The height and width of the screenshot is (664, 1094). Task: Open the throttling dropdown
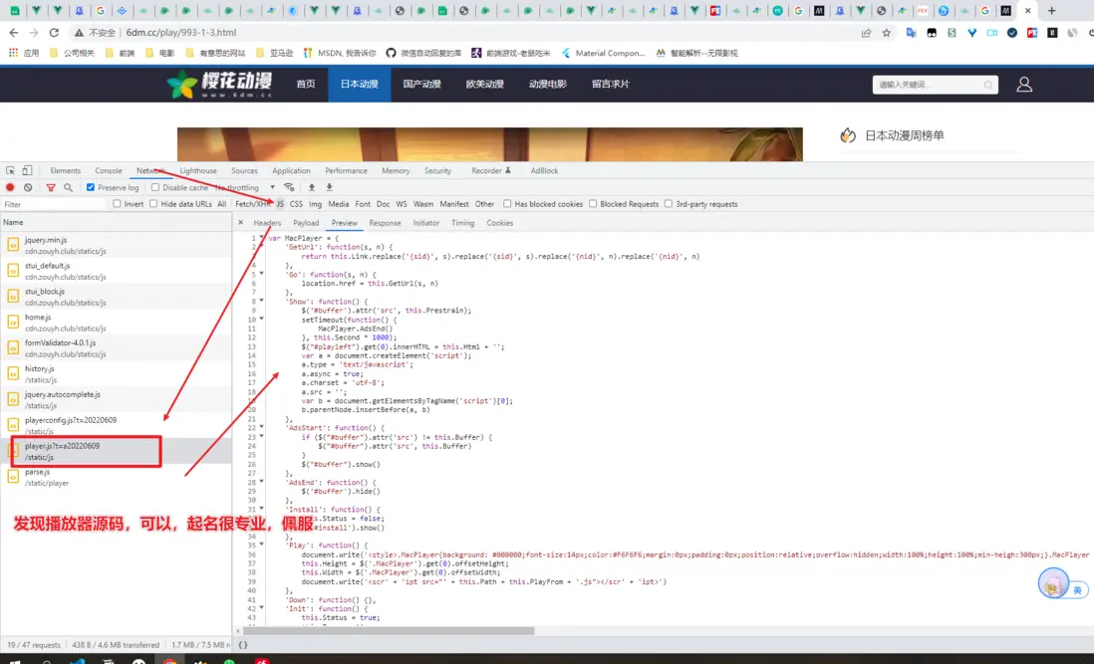(x=245, y=187)
